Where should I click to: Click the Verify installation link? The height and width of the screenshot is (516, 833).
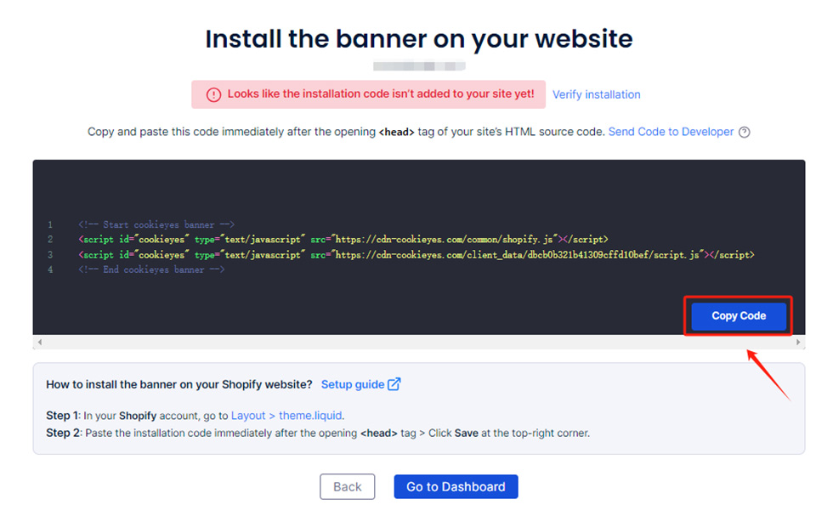point(596,94)
